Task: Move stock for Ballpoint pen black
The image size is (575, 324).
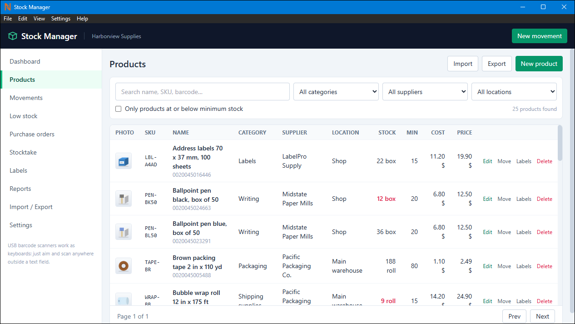Action: [504, 199]
